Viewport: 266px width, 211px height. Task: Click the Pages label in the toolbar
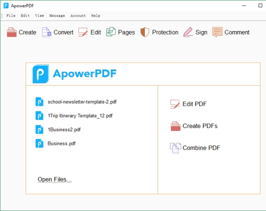click(126, 32)
